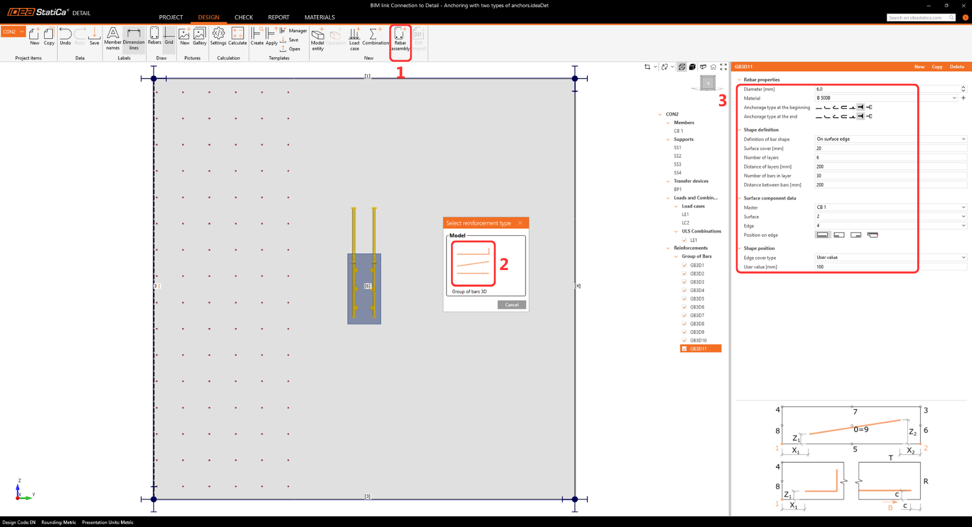Open the REPORT tab
This screenshot has width=972, height=527.
click(x=278, y=17)
